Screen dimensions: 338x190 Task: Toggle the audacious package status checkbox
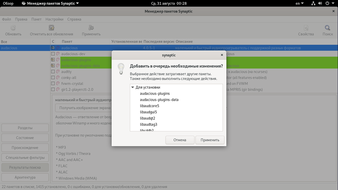53,48
